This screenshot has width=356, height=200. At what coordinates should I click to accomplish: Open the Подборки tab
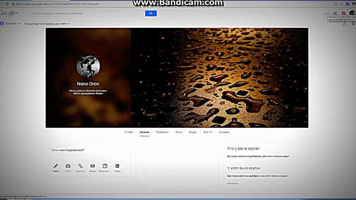[x=162, y=132]
